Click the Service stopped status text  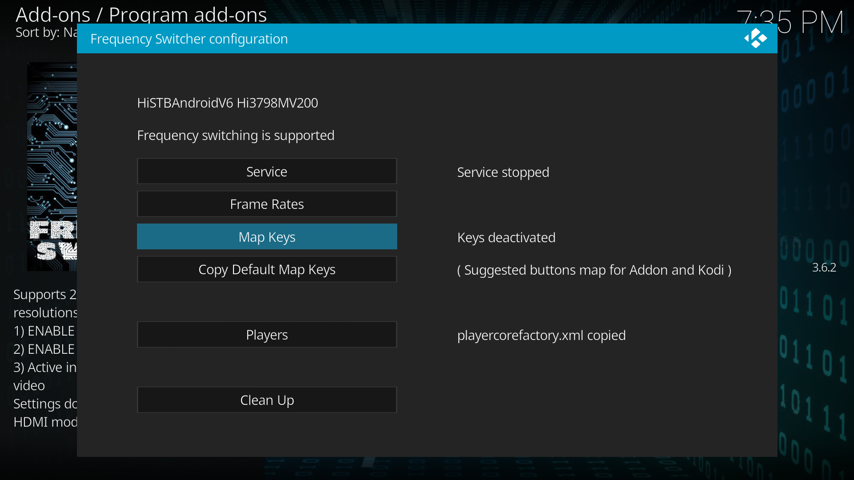pos(503,172)
